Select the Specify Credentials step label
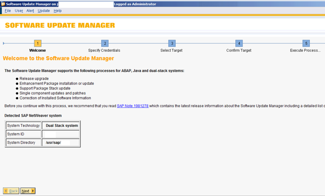 click(x=104, y=50)
